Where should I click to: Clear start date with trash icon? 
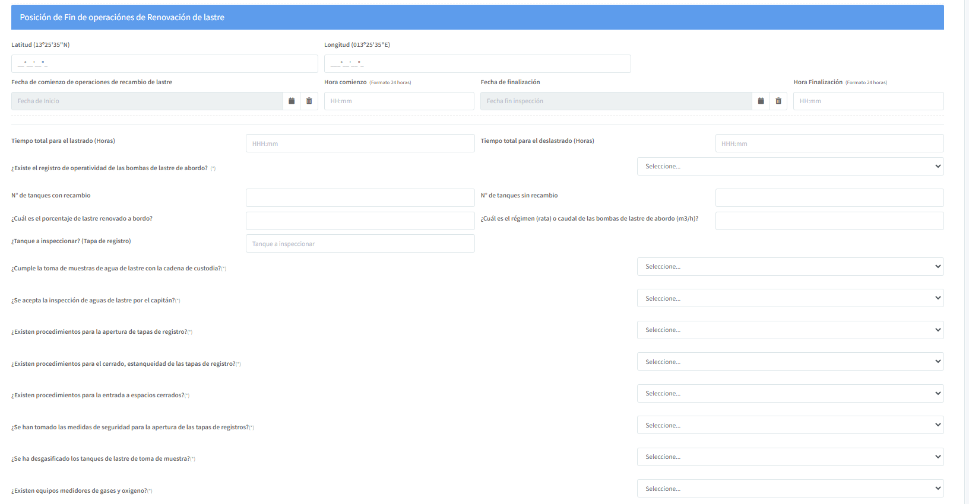click(x=309, y=101)
